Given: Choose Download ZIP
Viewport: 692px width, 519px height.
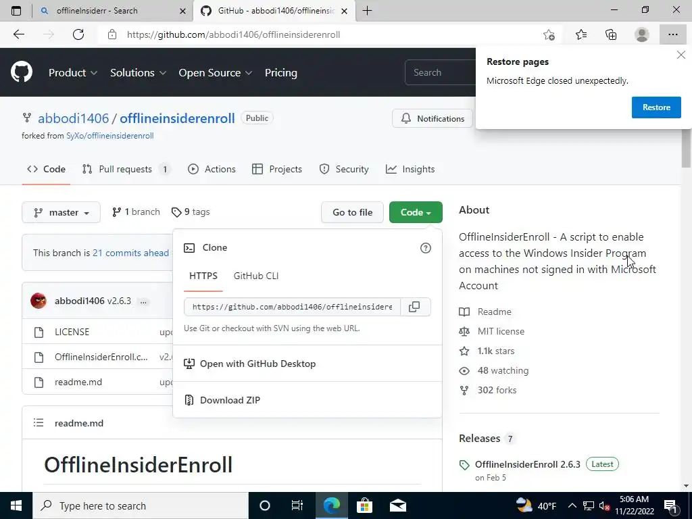Looking at the screenshot, I should pyautogui.click(x=230, y=400).
